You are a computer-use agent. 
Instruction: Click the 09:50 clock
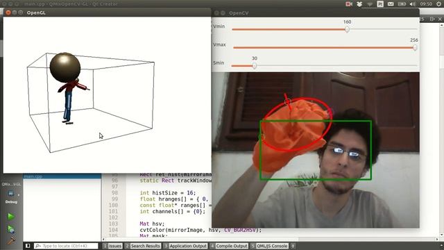426,4
